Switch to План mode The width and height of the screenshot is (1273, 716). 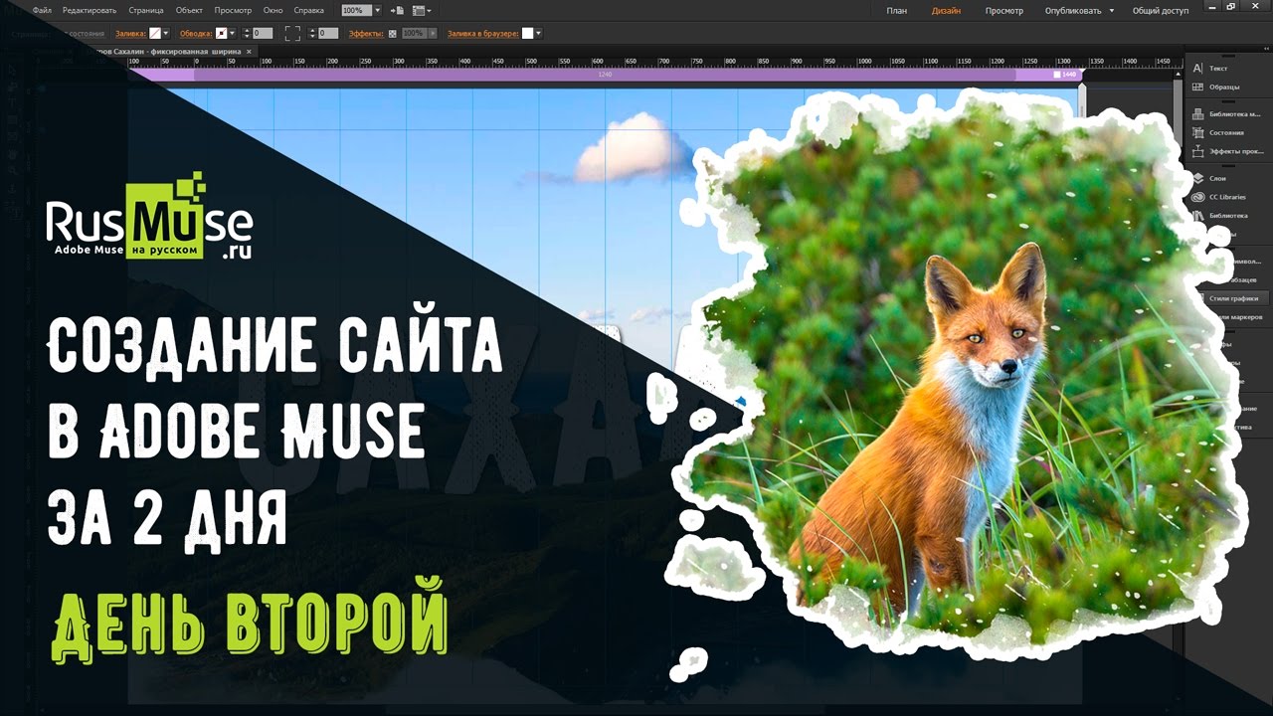point(896,11)
